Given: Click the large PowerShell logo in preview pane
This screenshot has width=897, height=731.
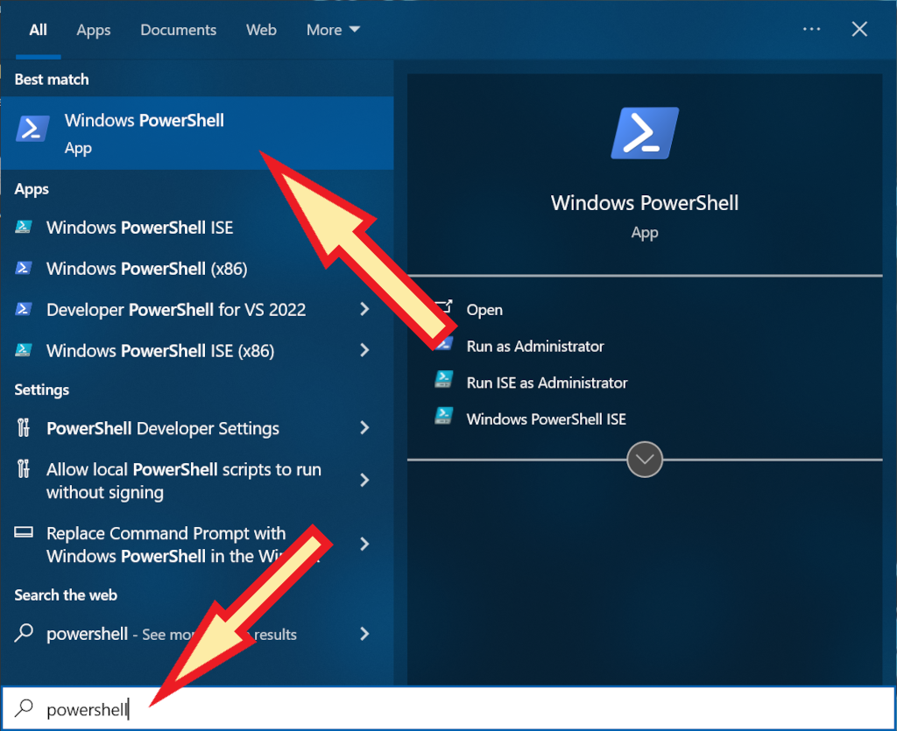Looking at the screenshot, I should click(645, 132).
